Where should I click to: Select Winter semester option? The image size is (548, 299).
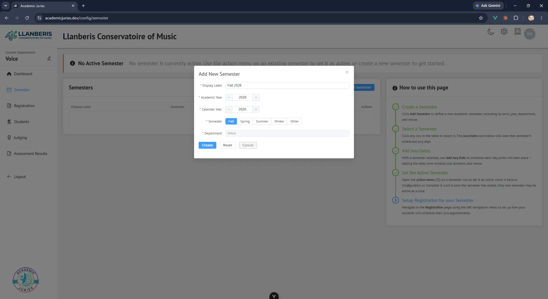coord(279,121)
